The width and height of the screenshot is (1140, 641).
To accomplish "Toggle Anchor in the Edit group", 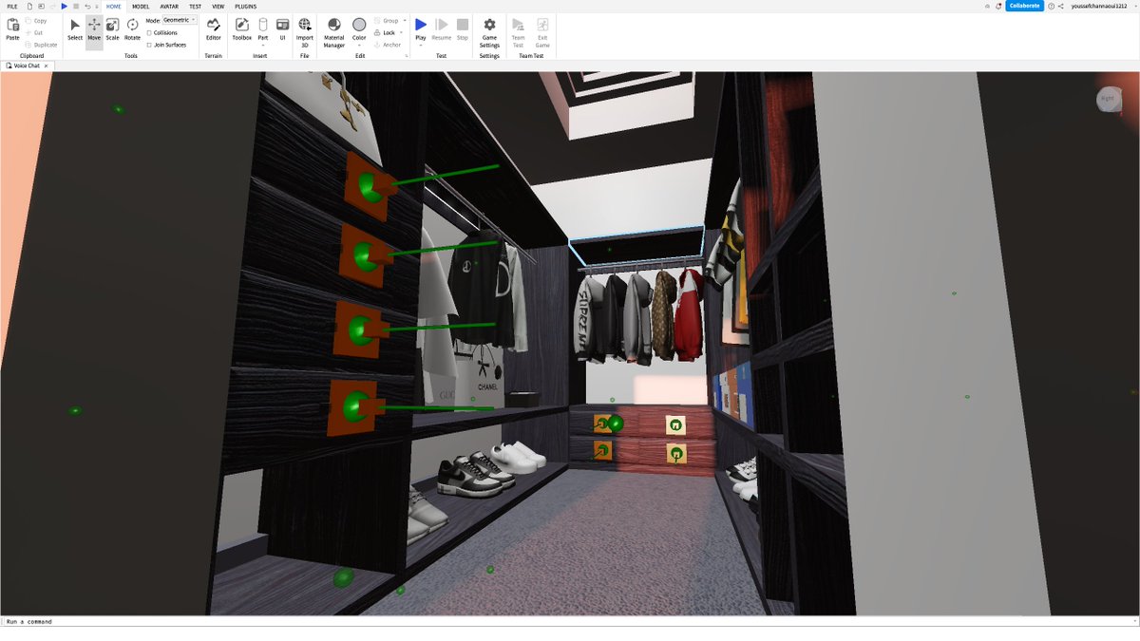I will point(388,45).
